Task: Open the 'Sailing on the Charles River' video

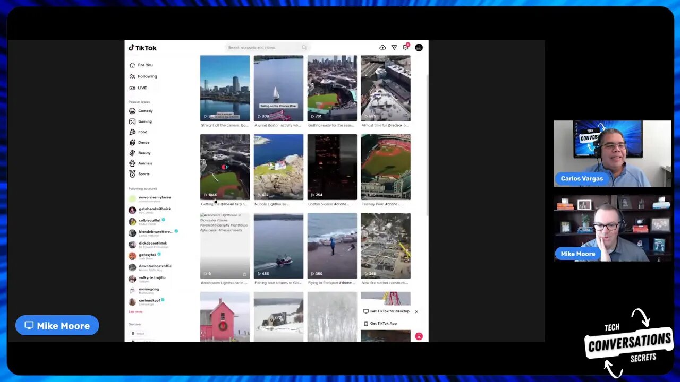Action: tap(278, 88)
